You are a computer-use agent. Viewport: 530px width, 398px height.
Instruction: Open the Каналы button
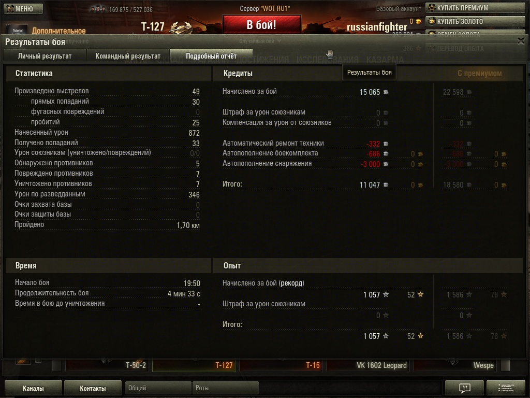tap(33, 388)
